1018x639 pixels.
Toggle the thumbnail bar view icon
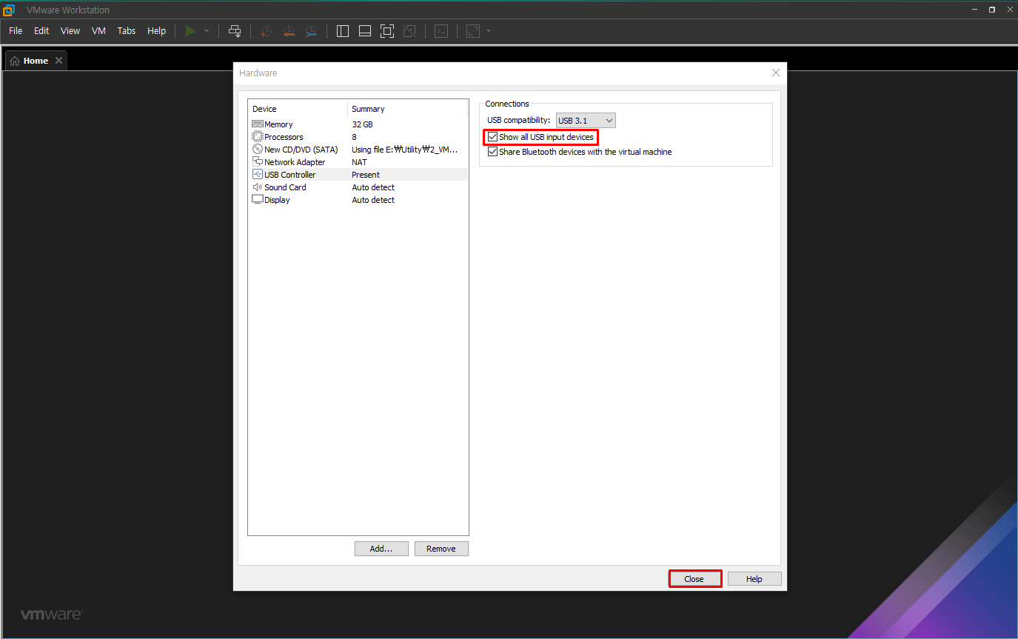(x=365, y=31)
